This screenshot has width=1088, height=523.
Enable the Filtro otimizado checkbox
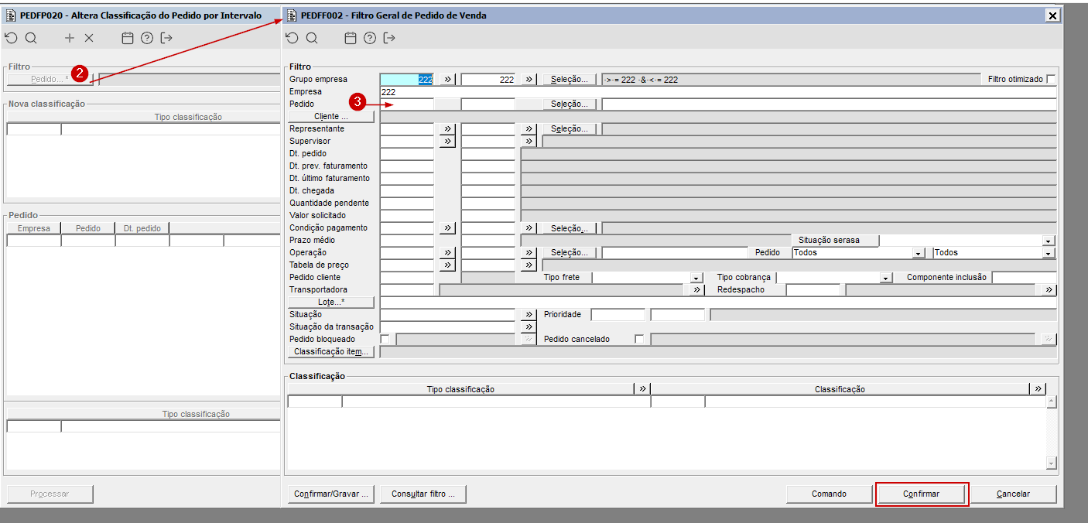pos(1051,79)
